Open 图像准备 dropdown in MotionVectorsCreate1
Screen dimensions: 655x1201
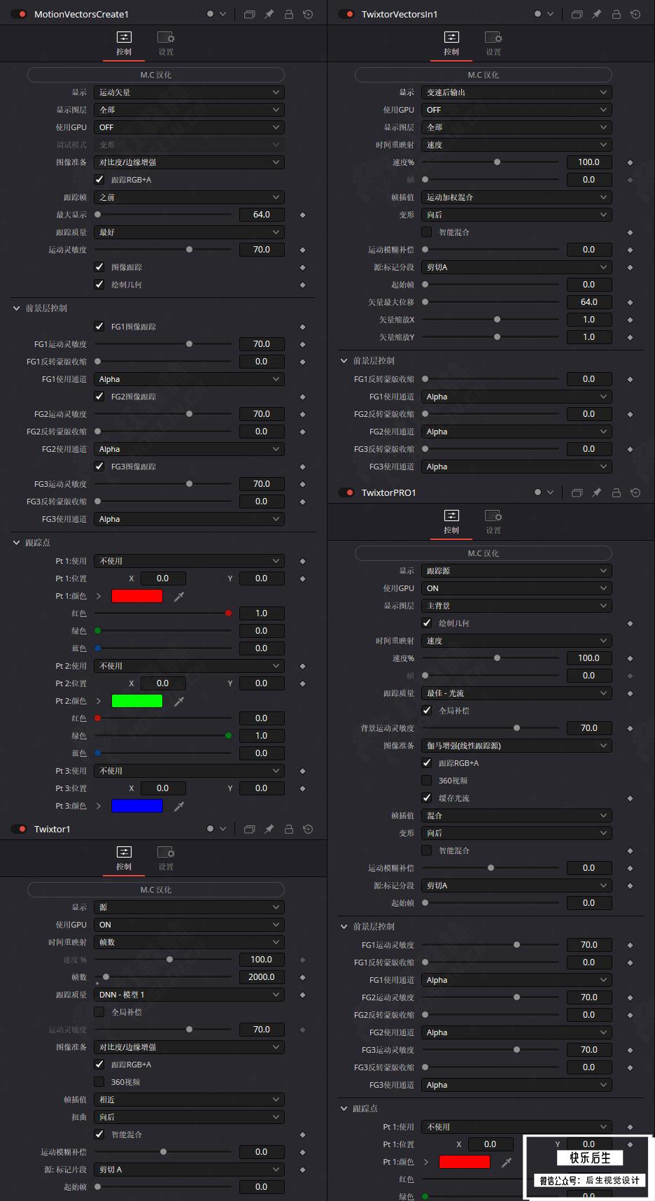coord(189,162)
